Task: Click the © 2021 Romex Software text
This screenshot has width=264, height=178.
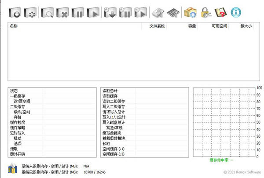Action: pyautogui.click(x=242, y=172)
